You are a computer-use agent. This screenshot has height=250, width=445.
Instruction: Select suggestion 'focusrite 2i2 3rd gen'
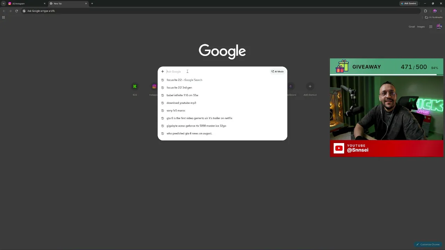pos(222,87)
